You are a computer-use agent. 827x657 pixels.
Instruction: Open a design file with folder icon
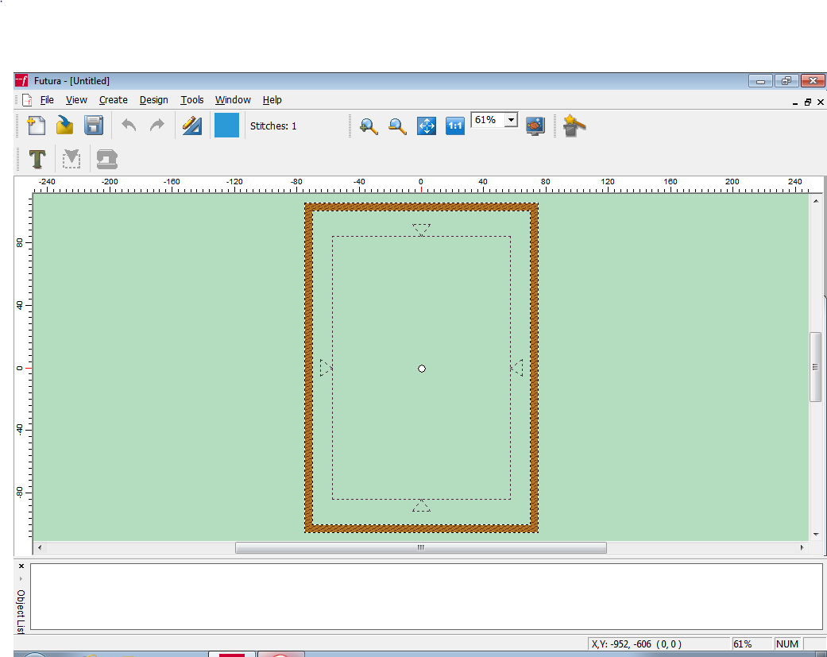coord(65,126)
